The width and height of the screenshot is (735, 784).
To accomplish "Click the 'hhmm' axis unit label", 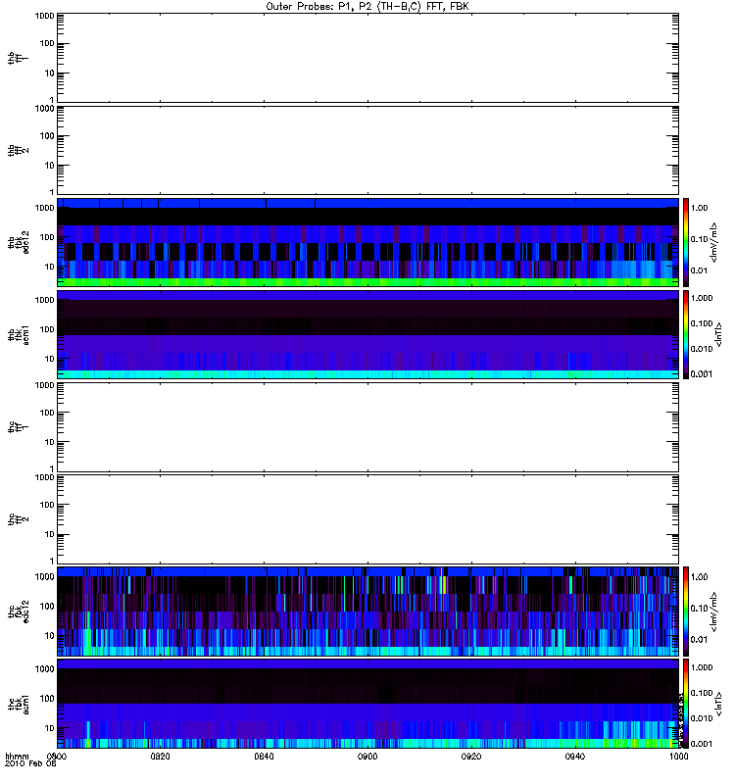I will click(17, 756).
